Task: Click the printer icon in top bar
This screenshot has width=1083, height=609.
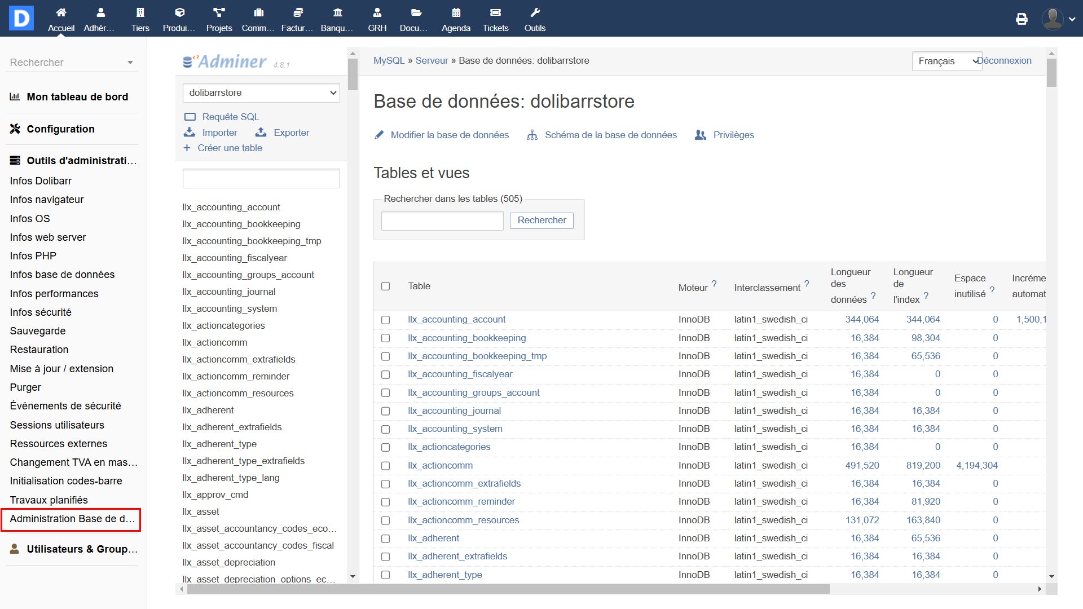Action: tap(1022, 19)
